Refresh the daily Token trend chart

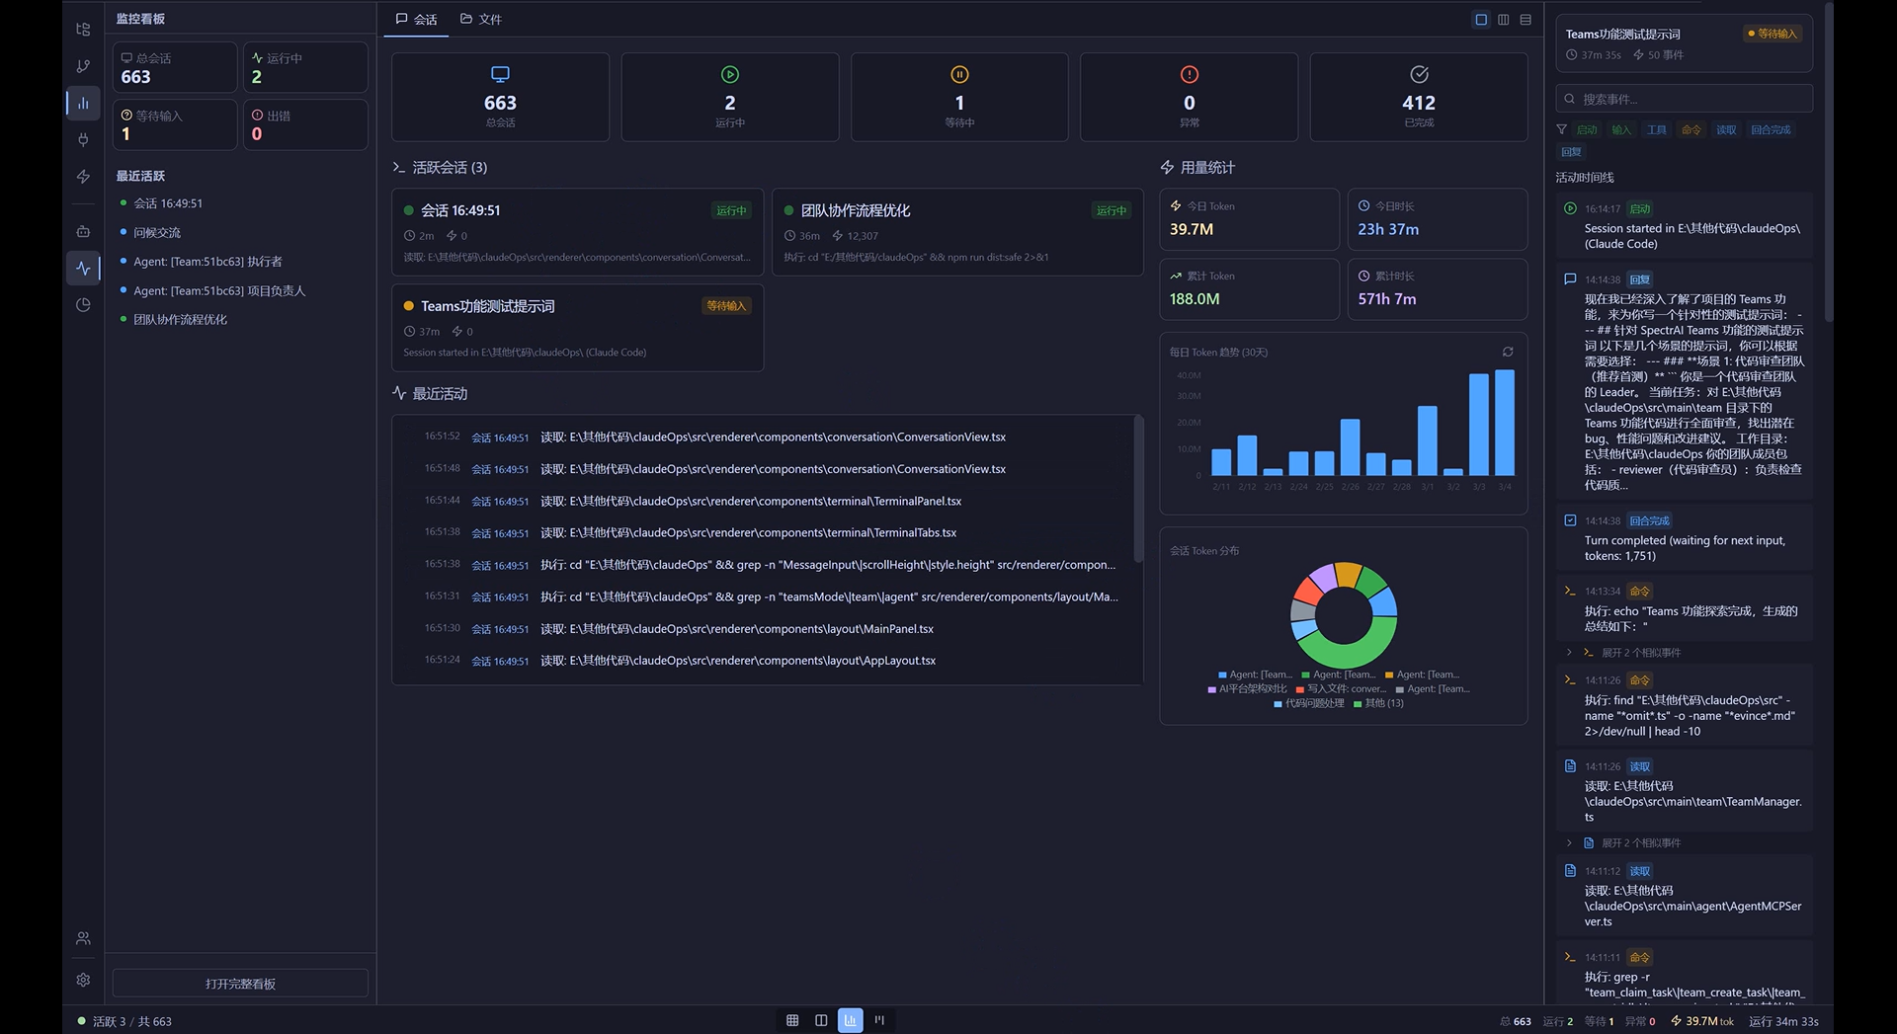tap(1508, 353)
